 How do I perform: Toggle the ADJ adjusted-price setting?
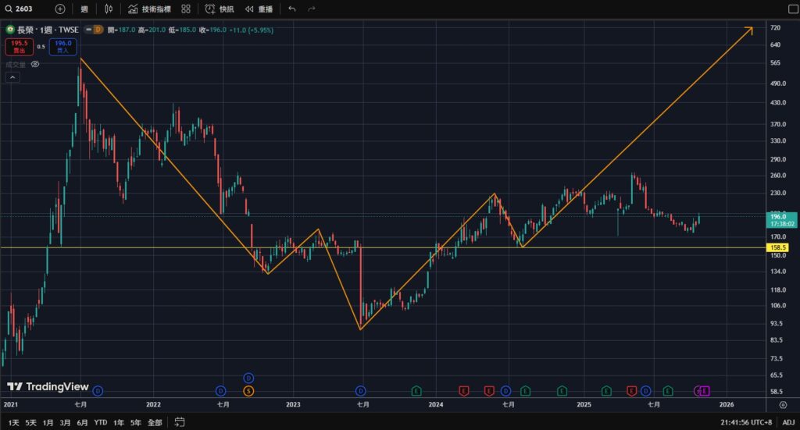787,422
